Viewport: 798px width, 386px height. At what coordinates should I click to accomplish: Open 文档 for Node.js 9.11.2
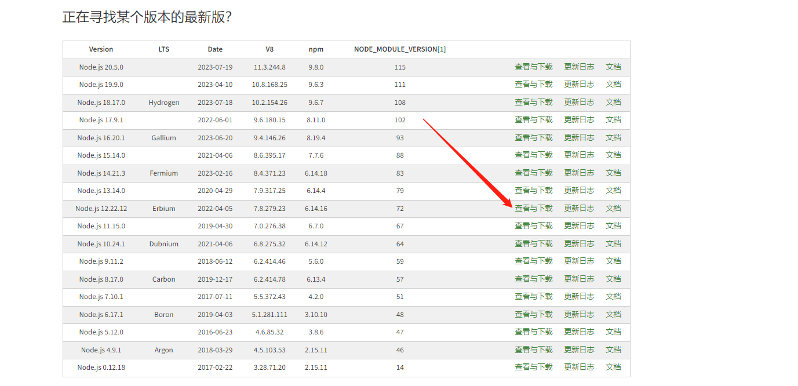pyautogui.click(x=613, y=261)
